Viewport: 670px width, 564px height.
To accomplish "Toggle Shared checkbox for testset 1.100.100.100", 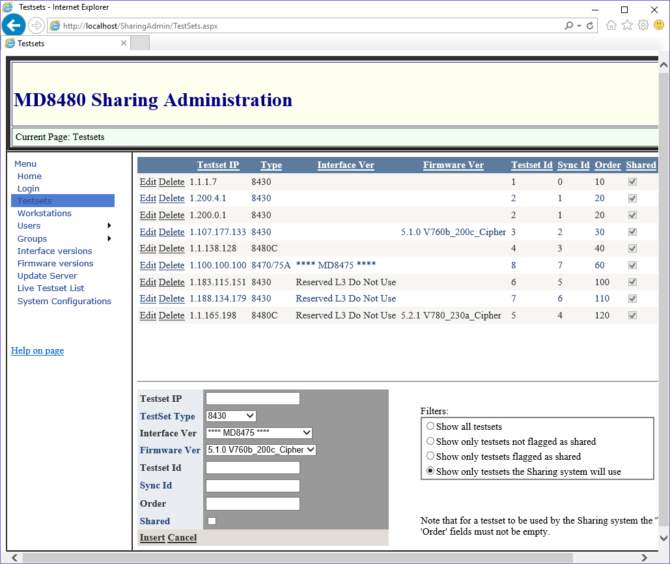I will tap(632, 265).
